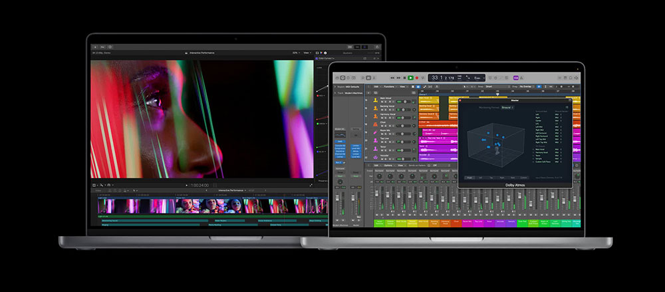The image size is (665, 292).
Task: Click the red Record button
Action: click(x=418, y=78)
